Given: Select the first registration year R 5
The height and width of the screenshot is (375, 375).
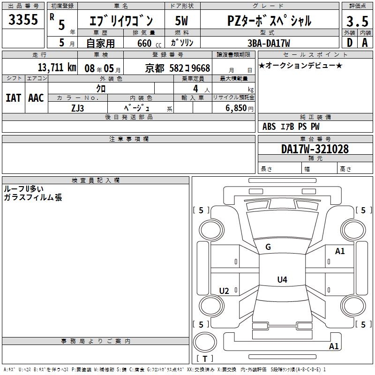Looking at the screenshot, I should [58, 23].
